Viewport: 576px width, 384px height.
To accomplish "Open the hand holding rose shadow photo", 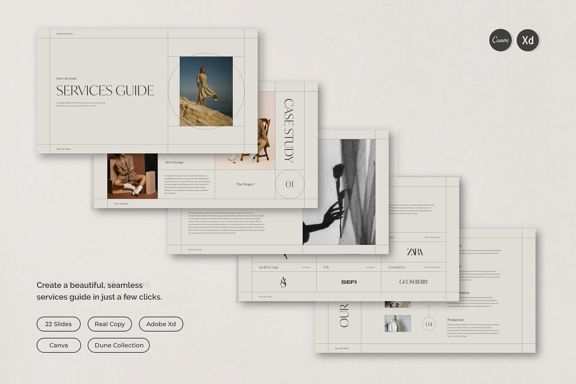I will point(339,192).
